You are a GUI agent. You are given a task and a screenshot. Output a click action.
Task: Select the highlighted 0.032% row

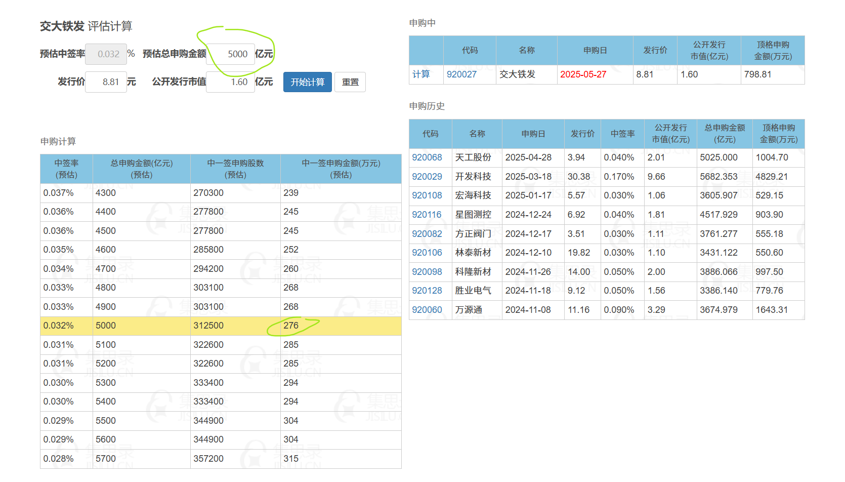221,326
